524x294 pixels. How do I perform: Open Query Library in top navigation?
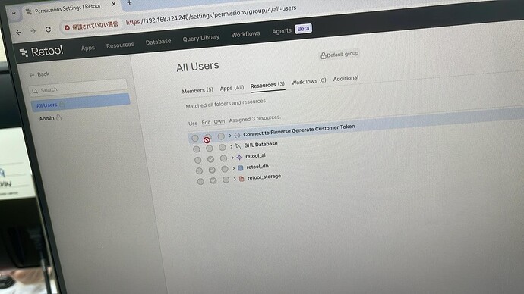pyautogui.click(x=200, y=38)
